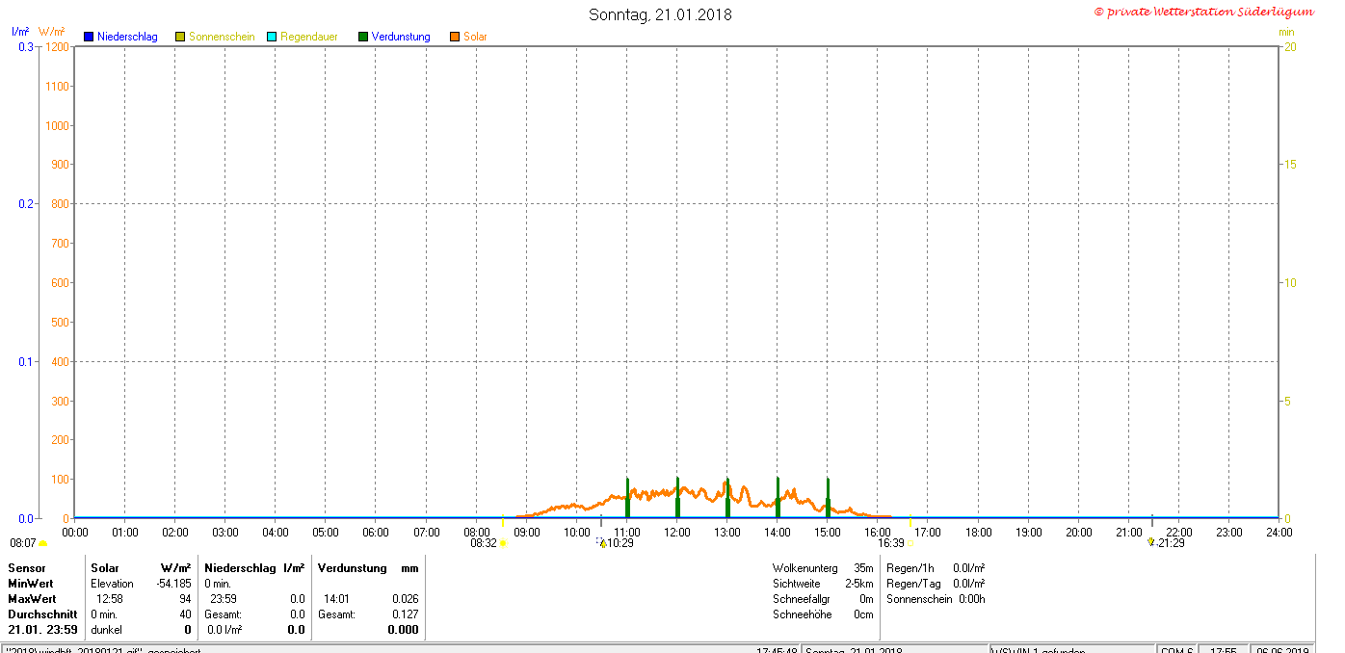
Task: Click the blue Niederschlag legend color box
Action: point(89,37)
